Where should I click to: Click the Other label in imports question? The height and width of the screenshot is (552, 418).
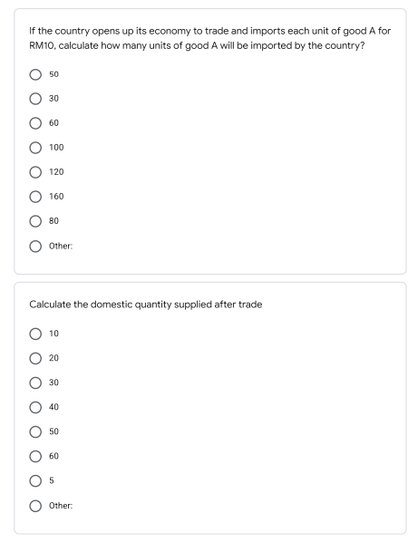(x=61, y=246)
